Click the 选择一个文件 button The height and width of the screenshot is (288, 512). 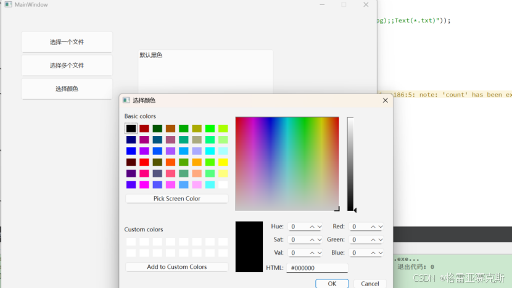click(67, 42)
